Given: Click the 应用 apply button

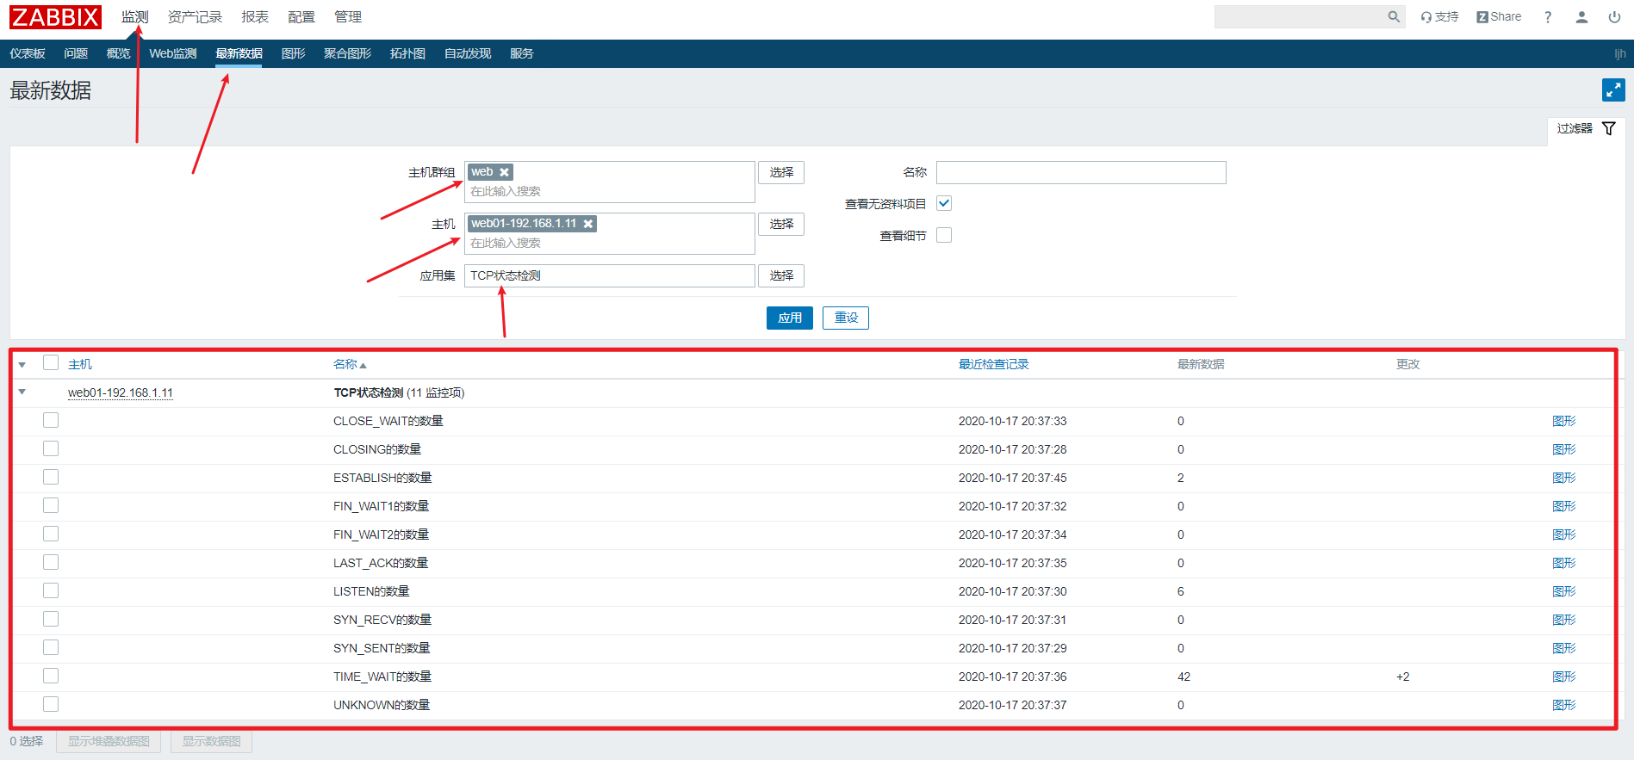Looking at the screenshot, I should [x=790, y=318].
